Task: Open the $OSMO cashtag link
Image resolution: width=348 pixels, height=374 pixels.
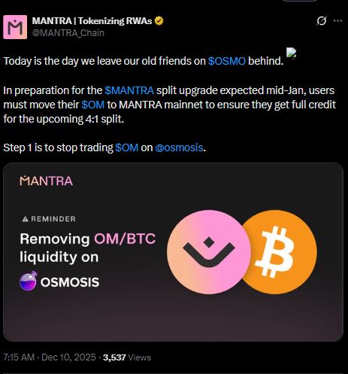Action: [227, 61]
